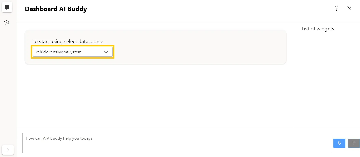Expand the left sidebar with the chevron

coord(8,150)
